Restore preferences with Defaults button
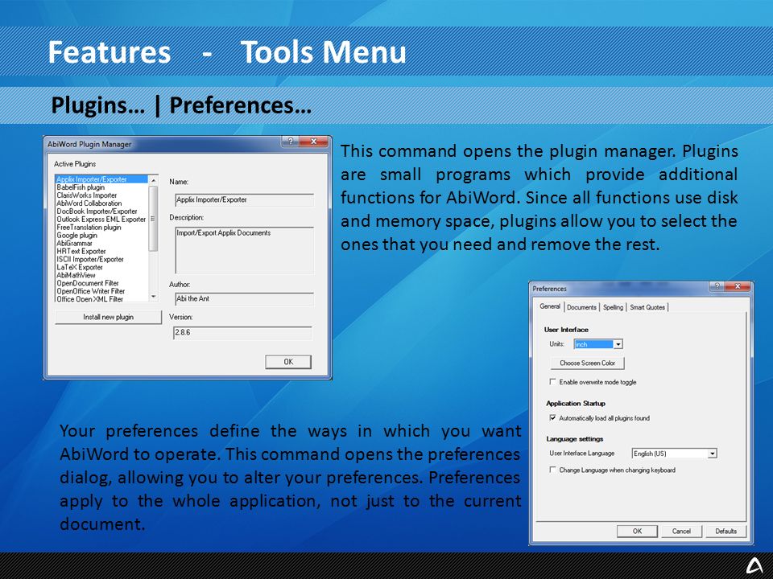 coord(725,531)
